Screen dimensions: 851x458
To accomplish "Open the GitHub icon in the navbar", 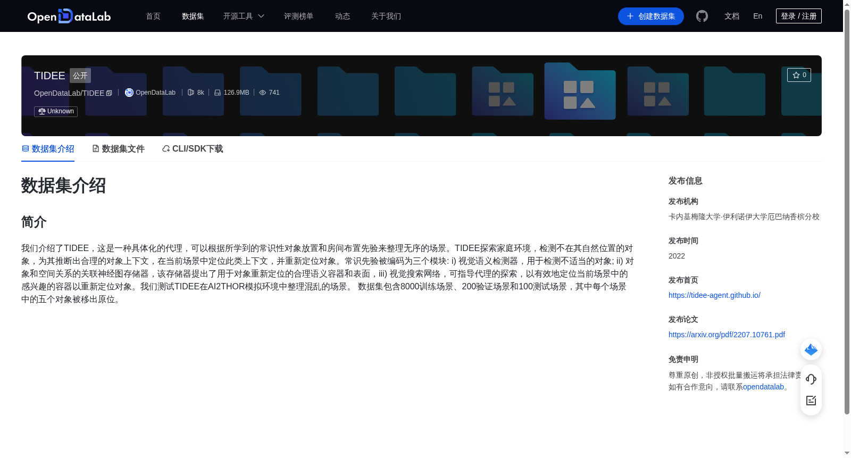I will coord(702,16).
